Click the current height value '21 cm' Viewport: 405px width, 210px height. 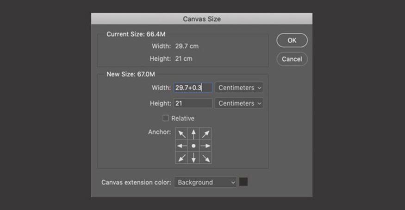pos(184,59)
